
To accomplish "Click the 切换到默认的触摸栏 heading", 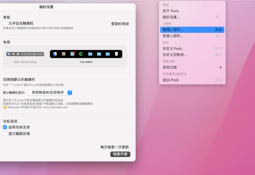I will coord(19,80).
